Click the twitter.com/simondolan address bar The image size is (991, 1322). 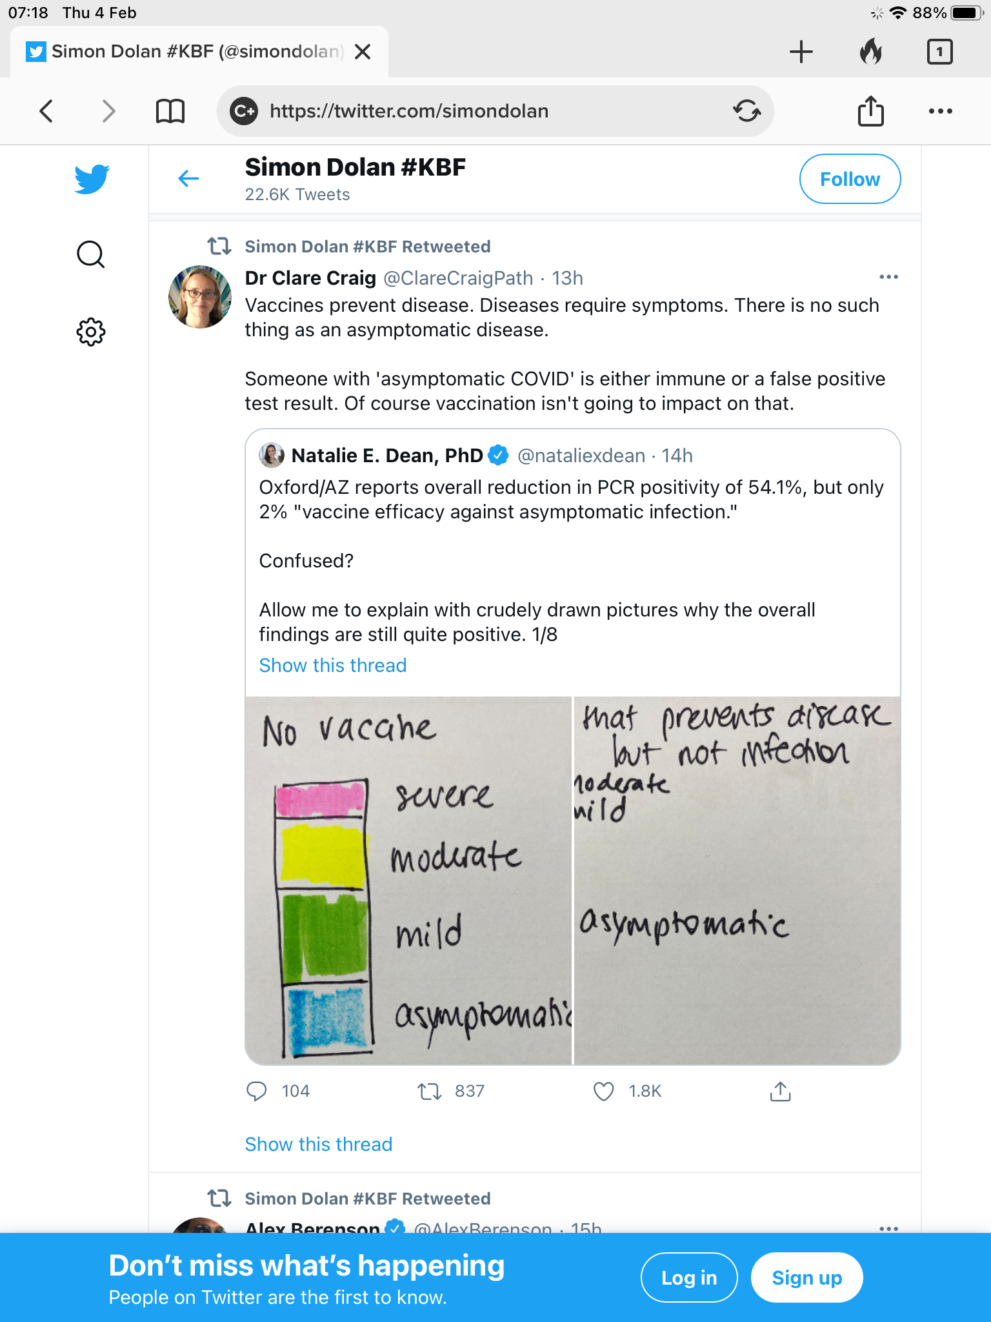(x=490, y=111)
